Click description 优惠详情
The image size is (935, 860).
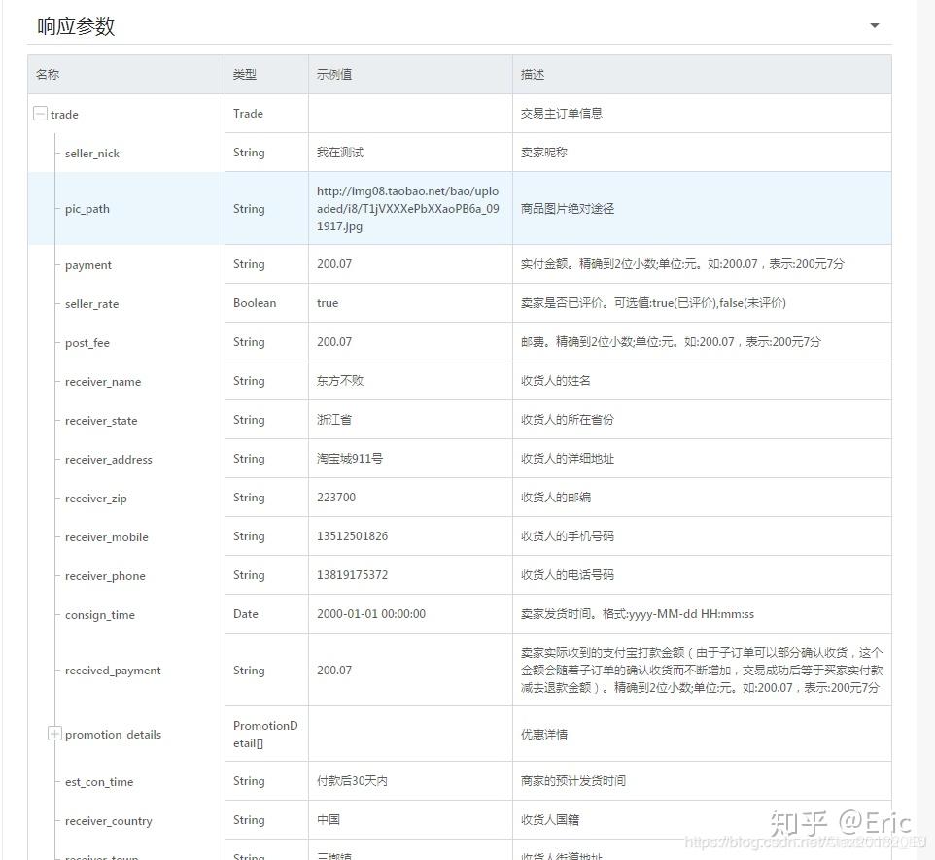pyautogui.click(x=544, y=735)
